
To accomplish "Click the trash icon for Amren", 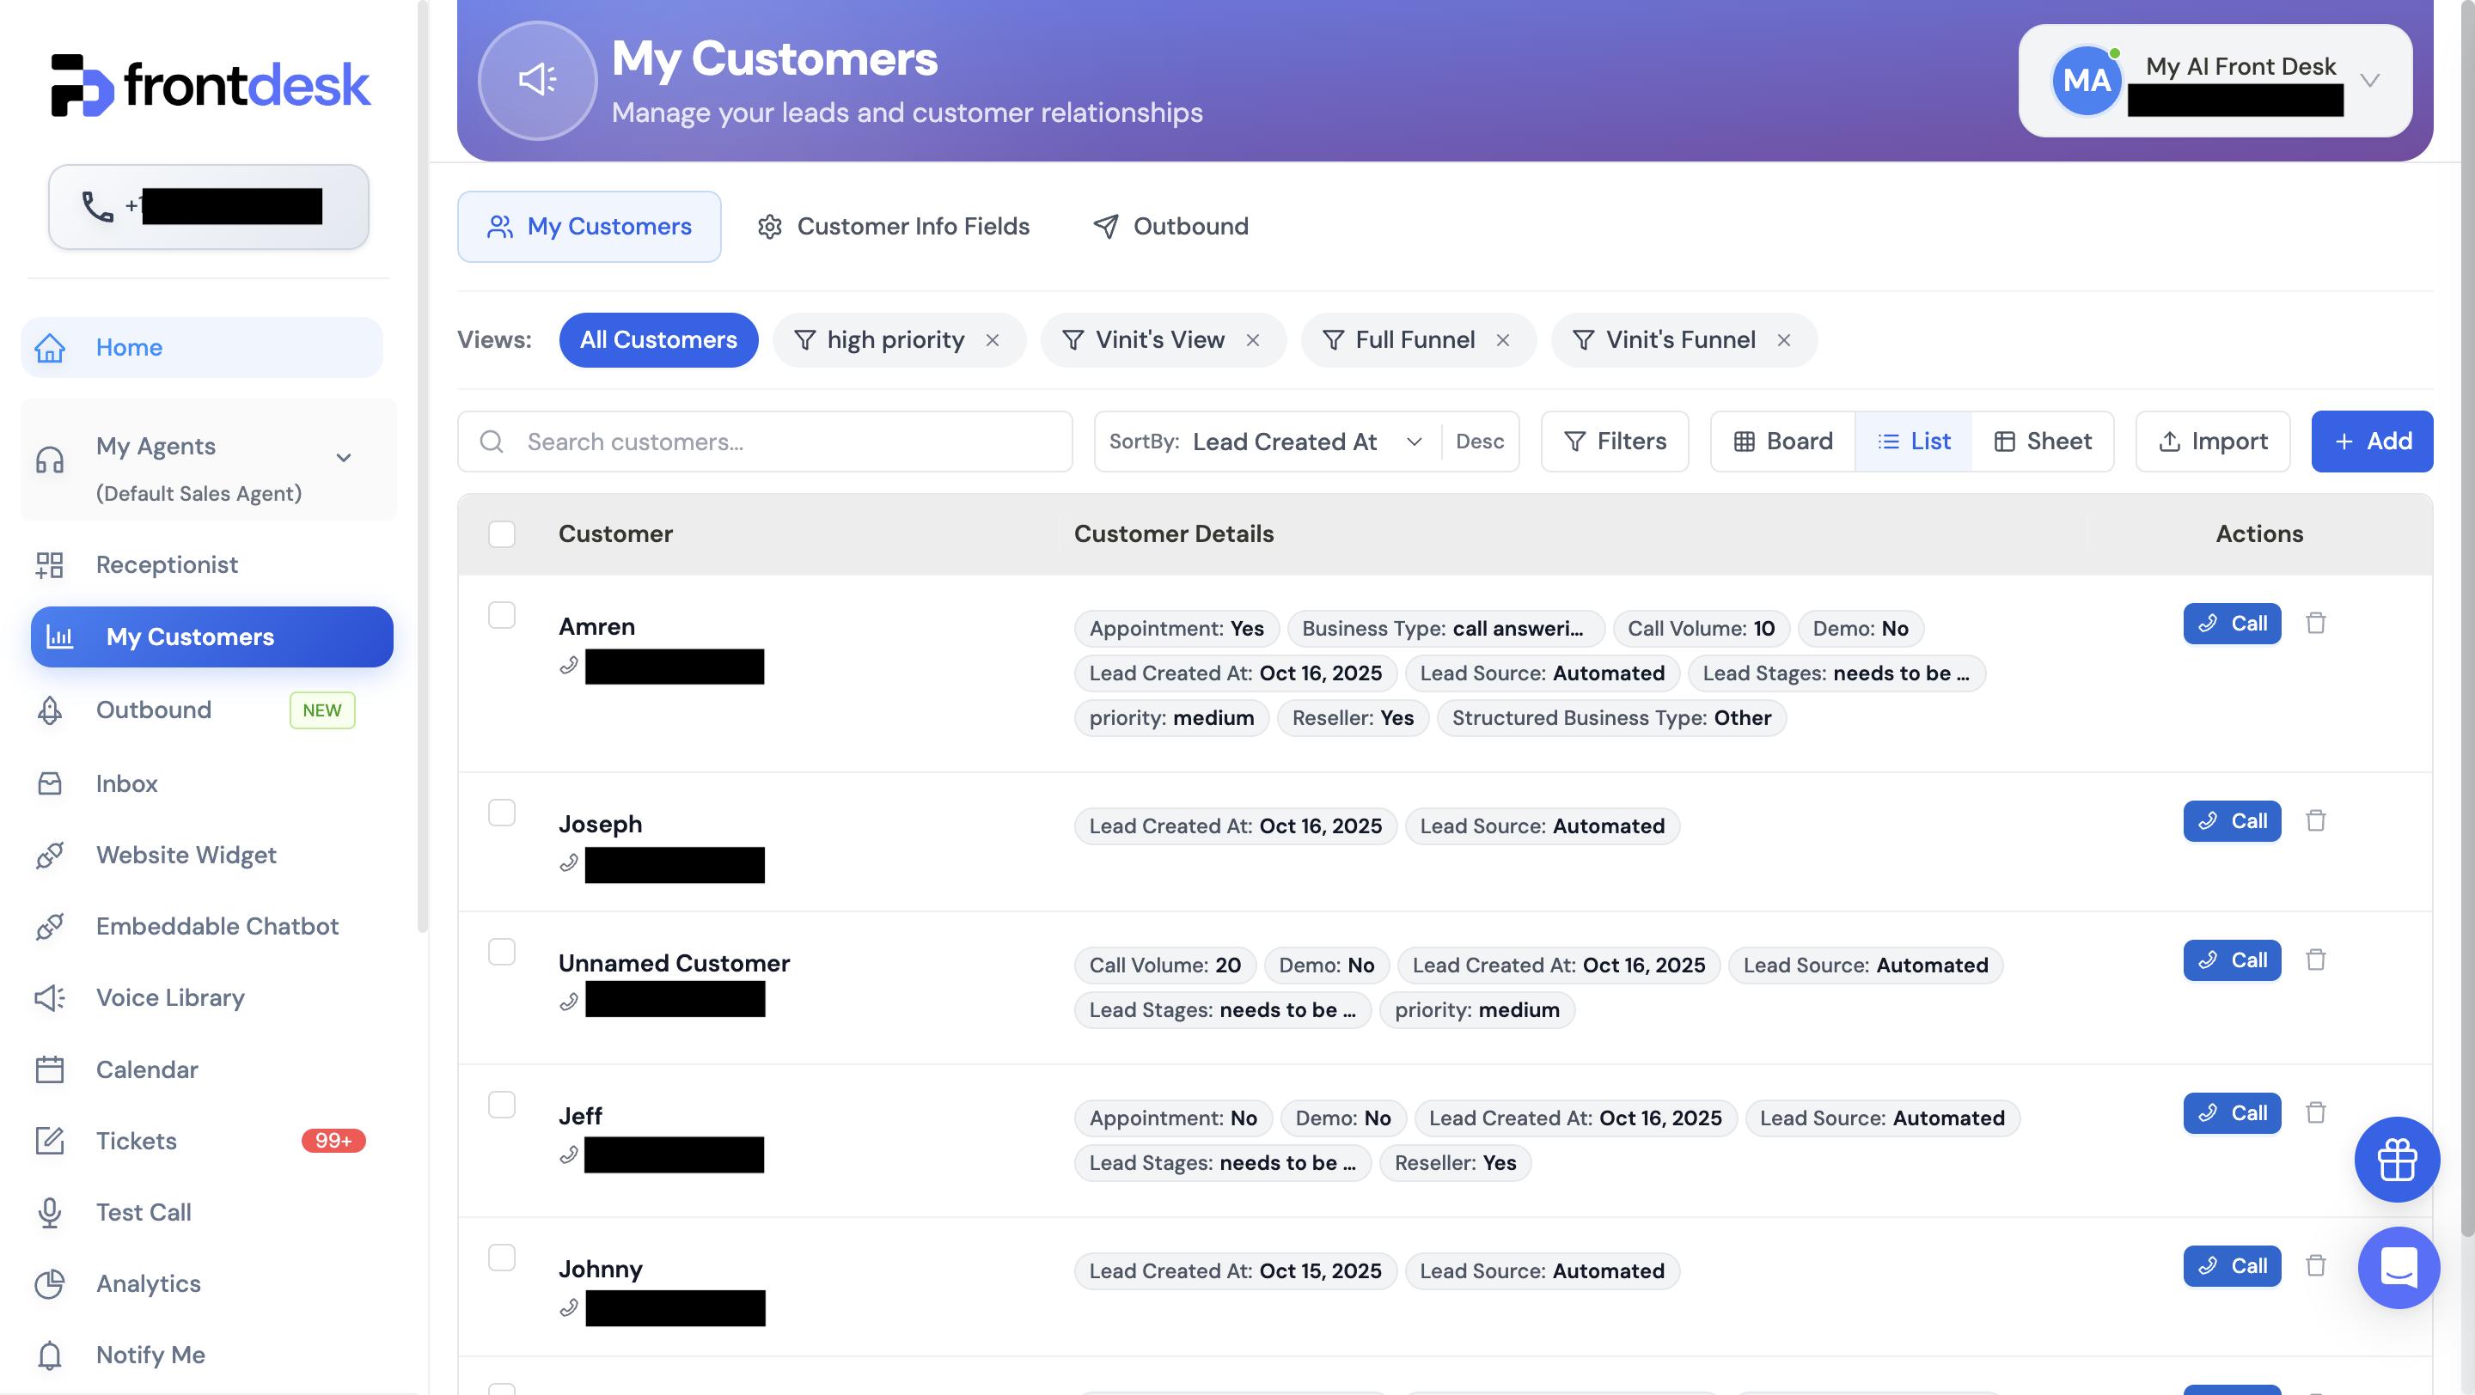I will point(2315,623).
